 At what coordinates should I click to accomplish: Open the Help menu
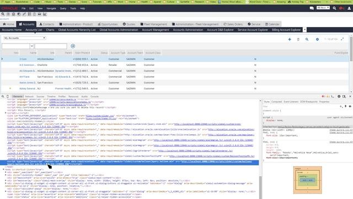tap(82, 8)
